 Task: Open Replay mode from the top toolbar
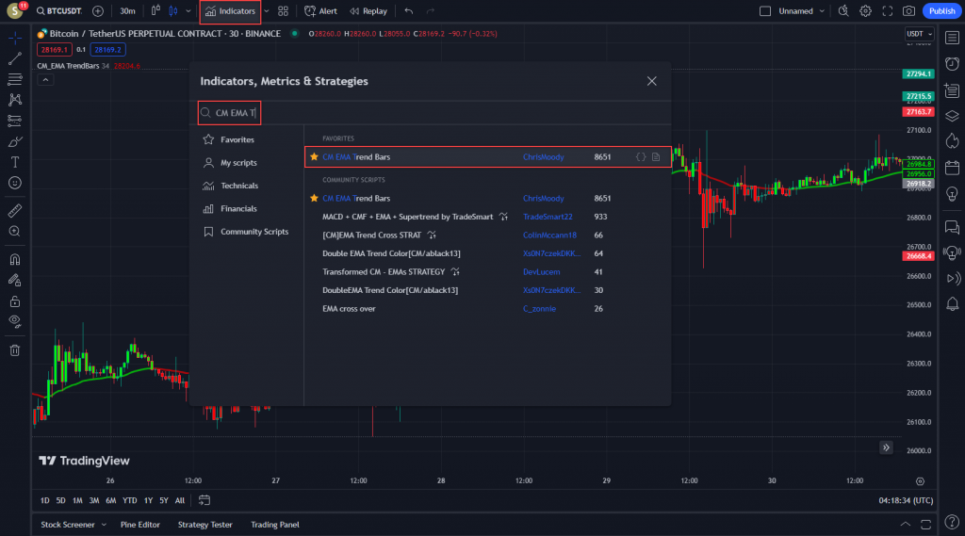tap(368, 11)
